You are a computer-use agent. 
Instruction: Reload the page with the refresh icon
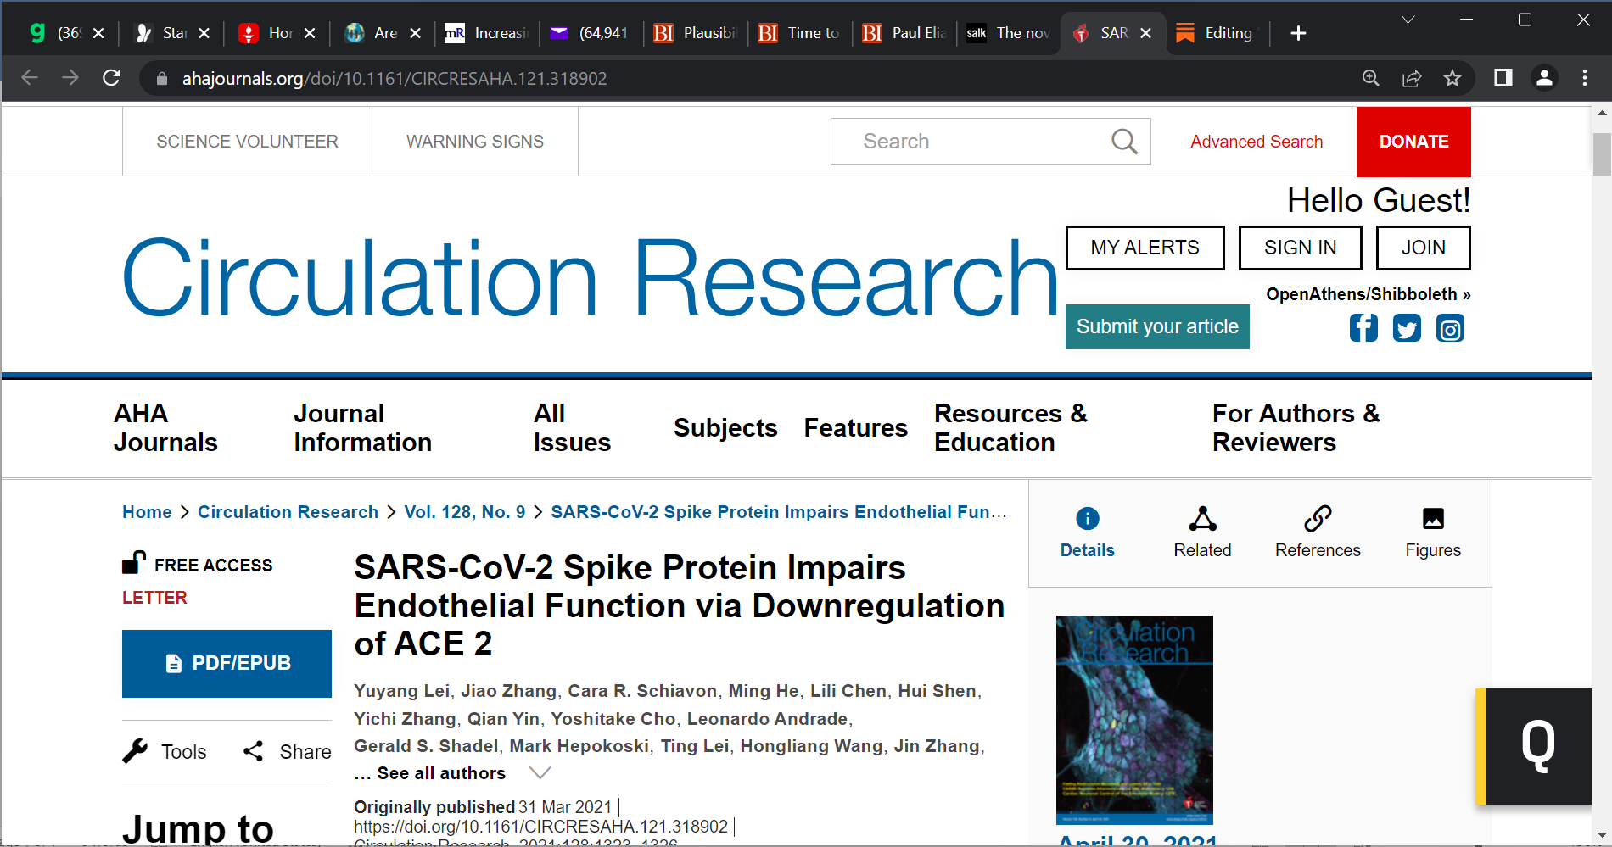[x=111, y=78]
